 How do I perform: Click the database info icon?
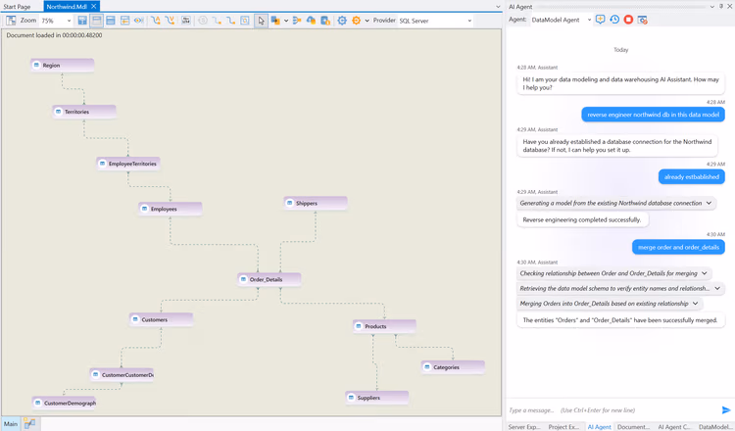325,21
